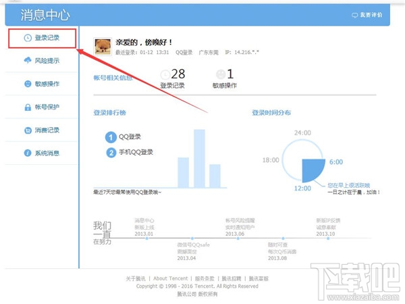The image size is (405, 304).
Task: Click the 腾讯招聘 footer link
Action: click(232, 278)
